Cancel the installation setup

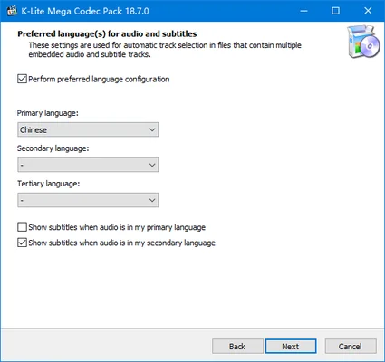coord(351,346)
